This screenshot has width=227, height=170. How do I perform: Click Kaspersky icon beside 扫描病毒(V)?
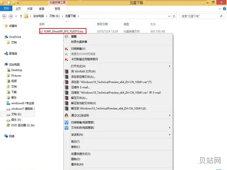67,49
